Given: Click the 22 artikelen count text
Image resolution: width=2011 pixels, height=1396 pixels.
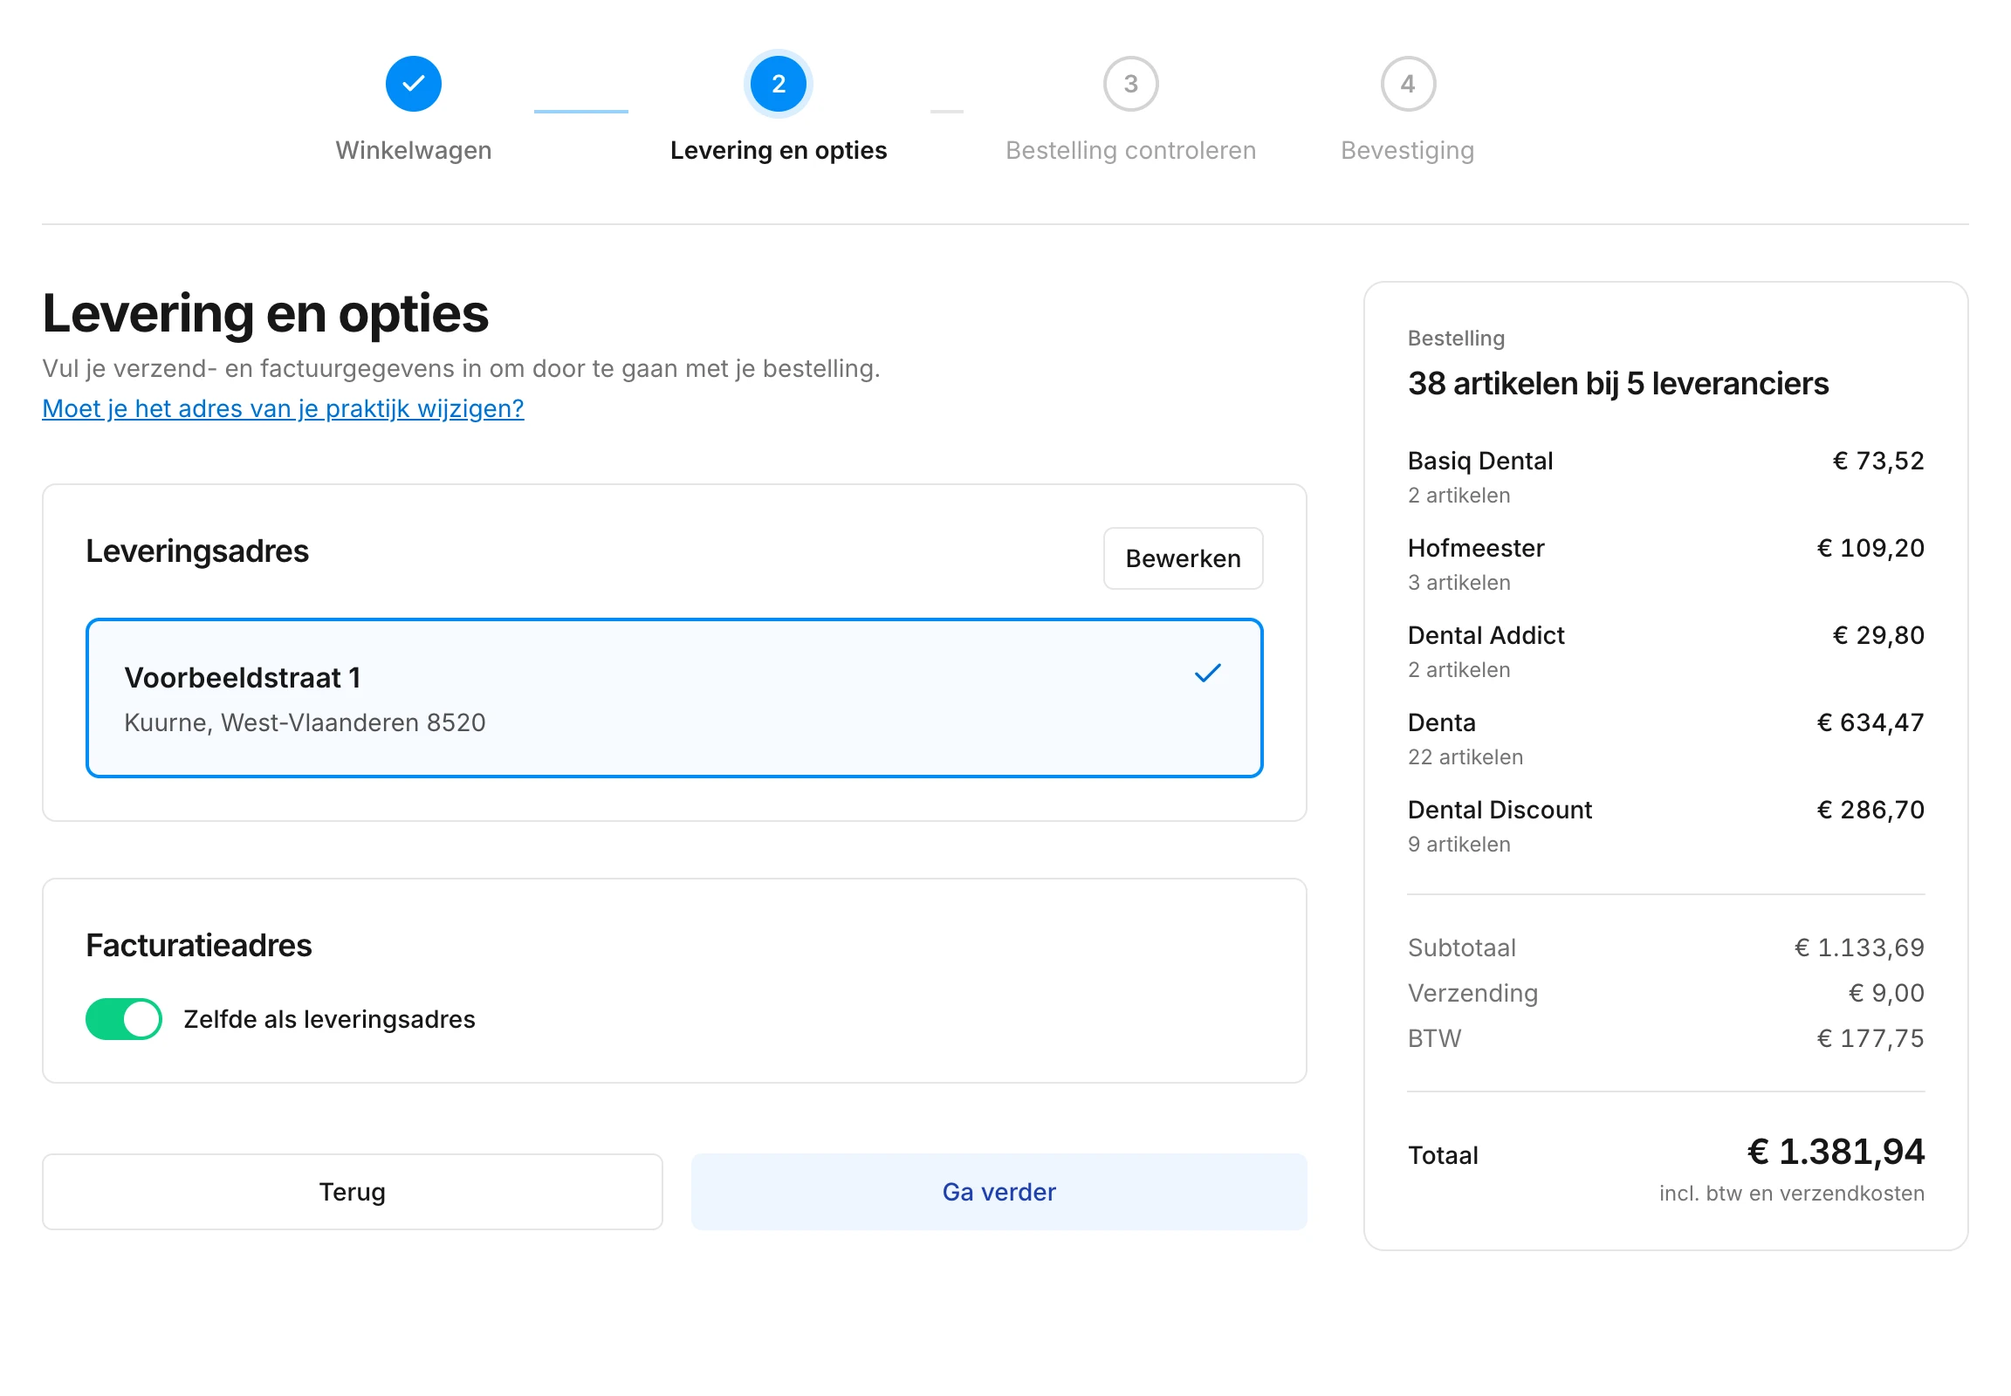Looking at the screenshot, I should tap(1465, 757).
